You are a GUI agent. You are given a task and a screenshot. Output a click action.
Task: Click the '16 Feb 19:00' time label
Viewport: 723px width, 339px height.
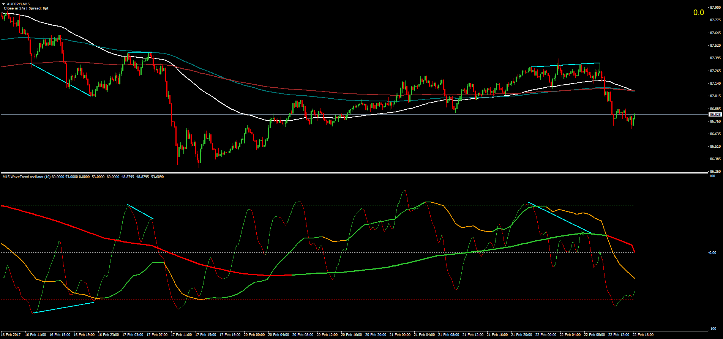(x=84, y=335)
